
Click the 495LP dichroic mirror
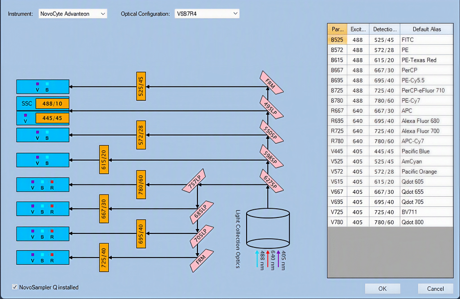pyautogui.click(x=272, y=107)
